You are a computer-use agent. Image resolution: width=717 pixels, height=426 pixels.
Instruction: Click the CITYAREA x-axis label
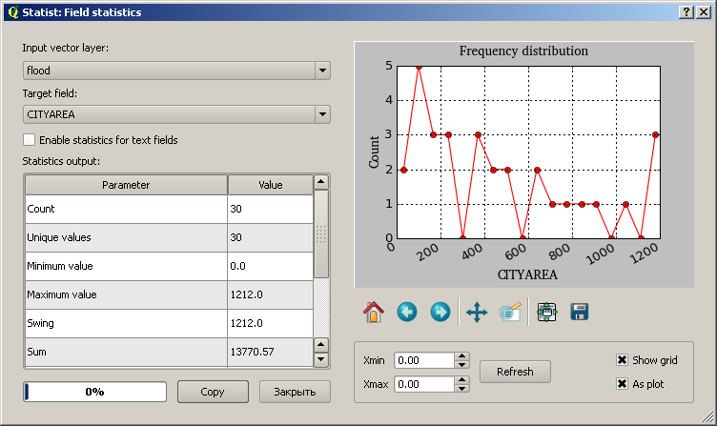(x=527, y=274)
